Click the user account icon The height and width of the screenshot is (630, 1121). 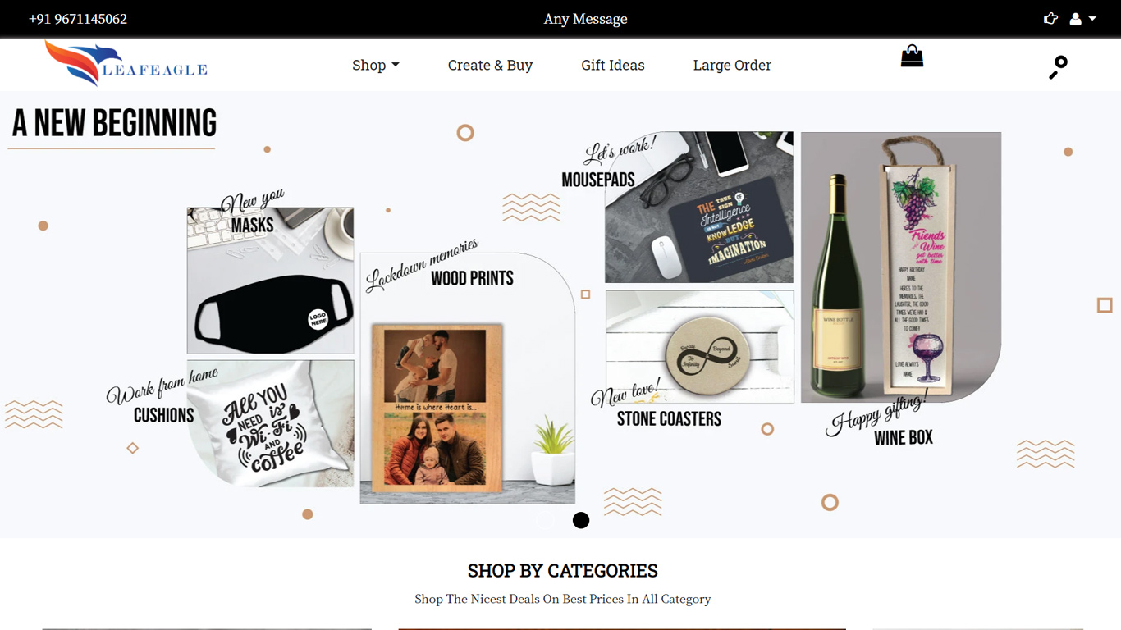pos(1075,19)
